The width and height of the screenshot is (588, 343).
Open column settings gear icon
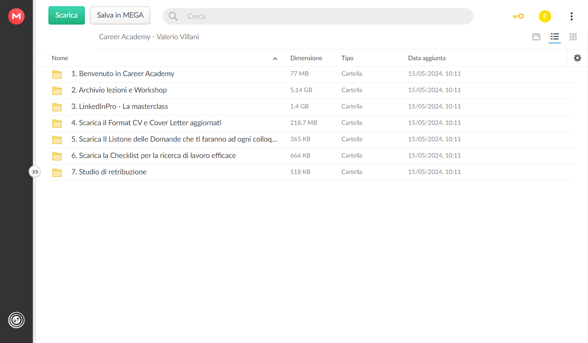pyautogui.click(x=577, y=58)
